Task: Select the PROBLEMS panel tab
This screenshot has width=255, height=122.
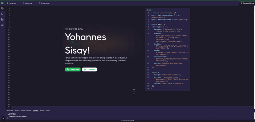Action: coord(10,111)
